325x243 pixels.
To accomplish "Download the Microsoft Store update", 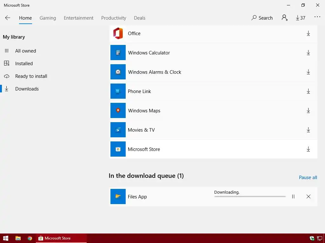I will tap(308, 149).
